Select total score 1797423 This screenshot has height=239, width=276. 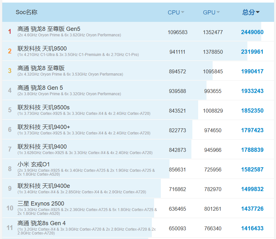[252, 130]
